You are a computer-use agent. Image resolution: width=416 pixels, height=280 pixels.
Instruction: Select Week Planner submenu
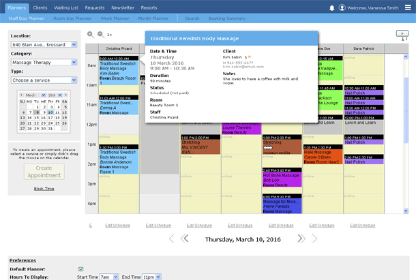[x=115, y=18]
